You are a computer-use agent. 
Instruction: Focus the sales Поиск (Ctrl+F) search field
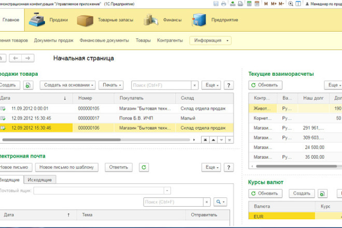[x=161, y=85]
